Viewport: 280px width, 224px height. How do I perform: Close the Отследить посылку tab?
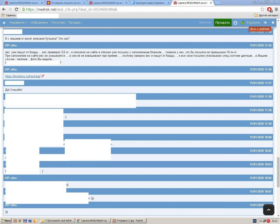(x=84, y=3)
